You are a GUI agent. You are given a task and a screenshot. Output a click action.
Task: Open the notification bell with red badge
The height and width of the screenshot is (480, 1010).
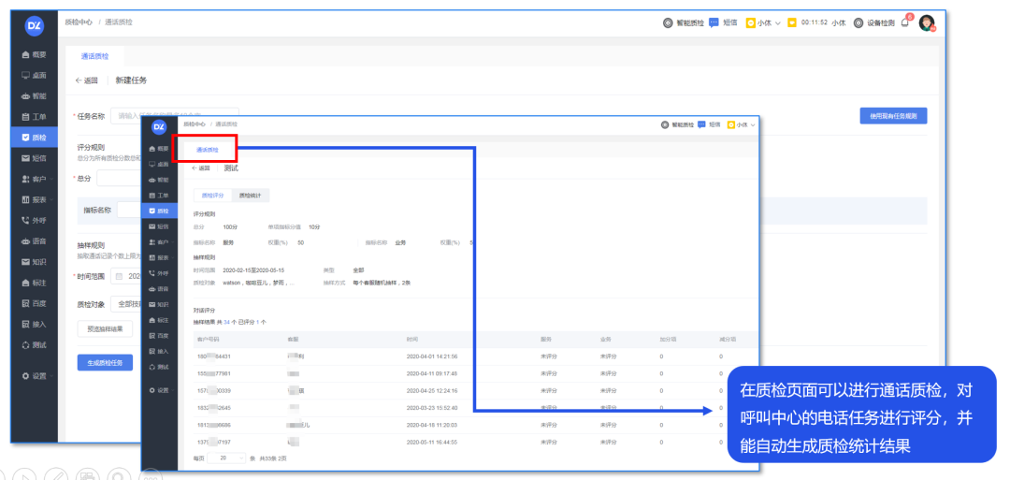[x=905, y=22]
